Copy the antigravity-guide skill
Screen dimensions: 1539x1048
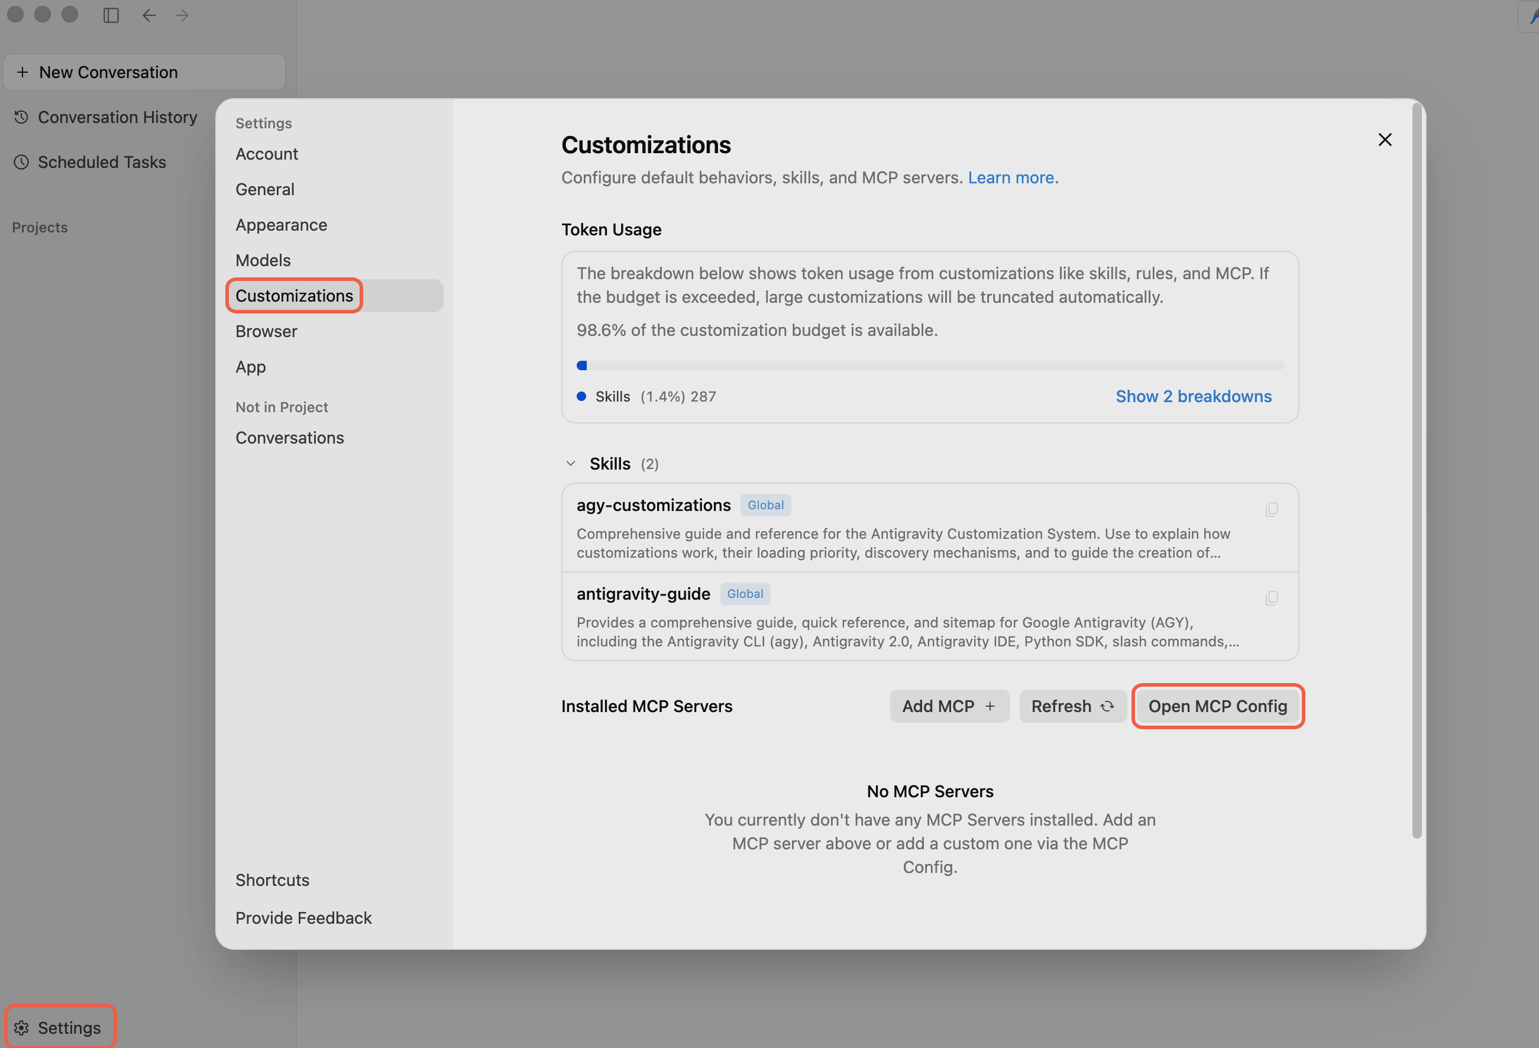click(x=1272, y=598)
